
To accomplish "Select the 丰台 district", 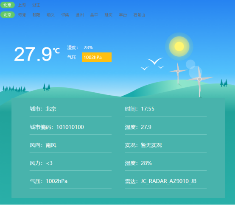I will pyautogui.click(x=123, y=15).
